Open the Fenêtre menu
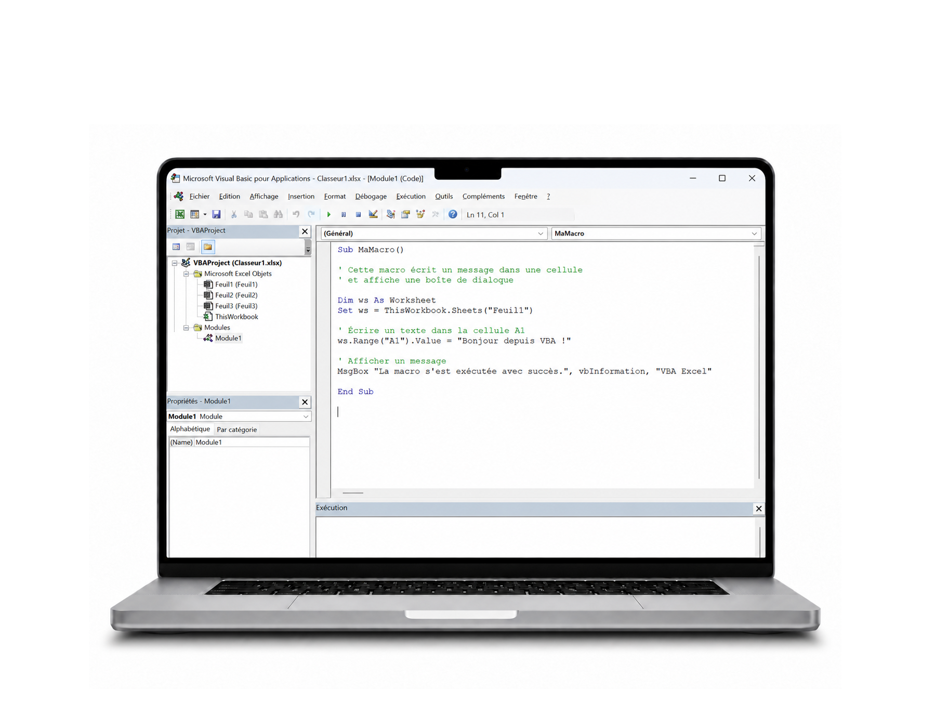 tap(525, 197)
